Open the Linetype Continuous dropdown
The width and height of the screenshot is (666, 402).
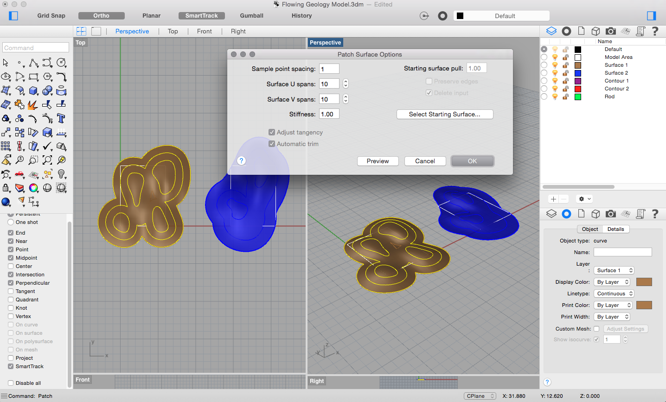pyautogui.click(x=614, y=294)
